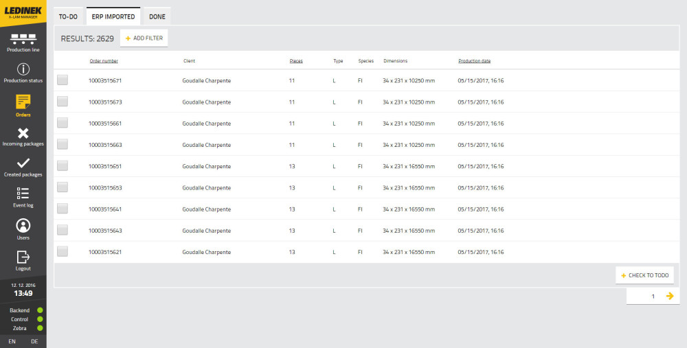This screenshot has width=687, height=348.
Task: Open Created packages checkmark icon
Action: [23, 163]
